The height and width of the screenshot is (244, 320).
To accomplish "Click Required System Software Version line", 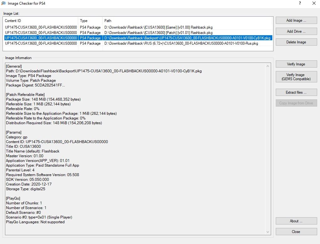I will [42, 175].
